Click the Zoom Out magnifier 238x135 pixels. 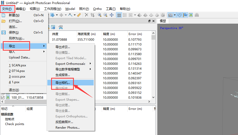105,15
